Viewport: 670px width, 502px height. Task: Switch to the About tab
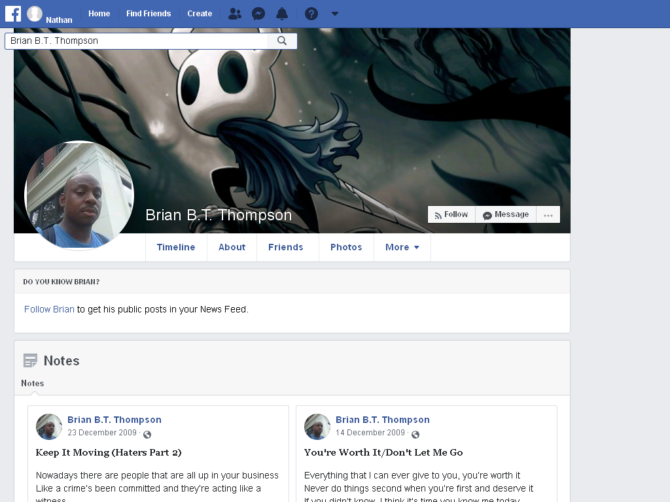coord(232,247)
